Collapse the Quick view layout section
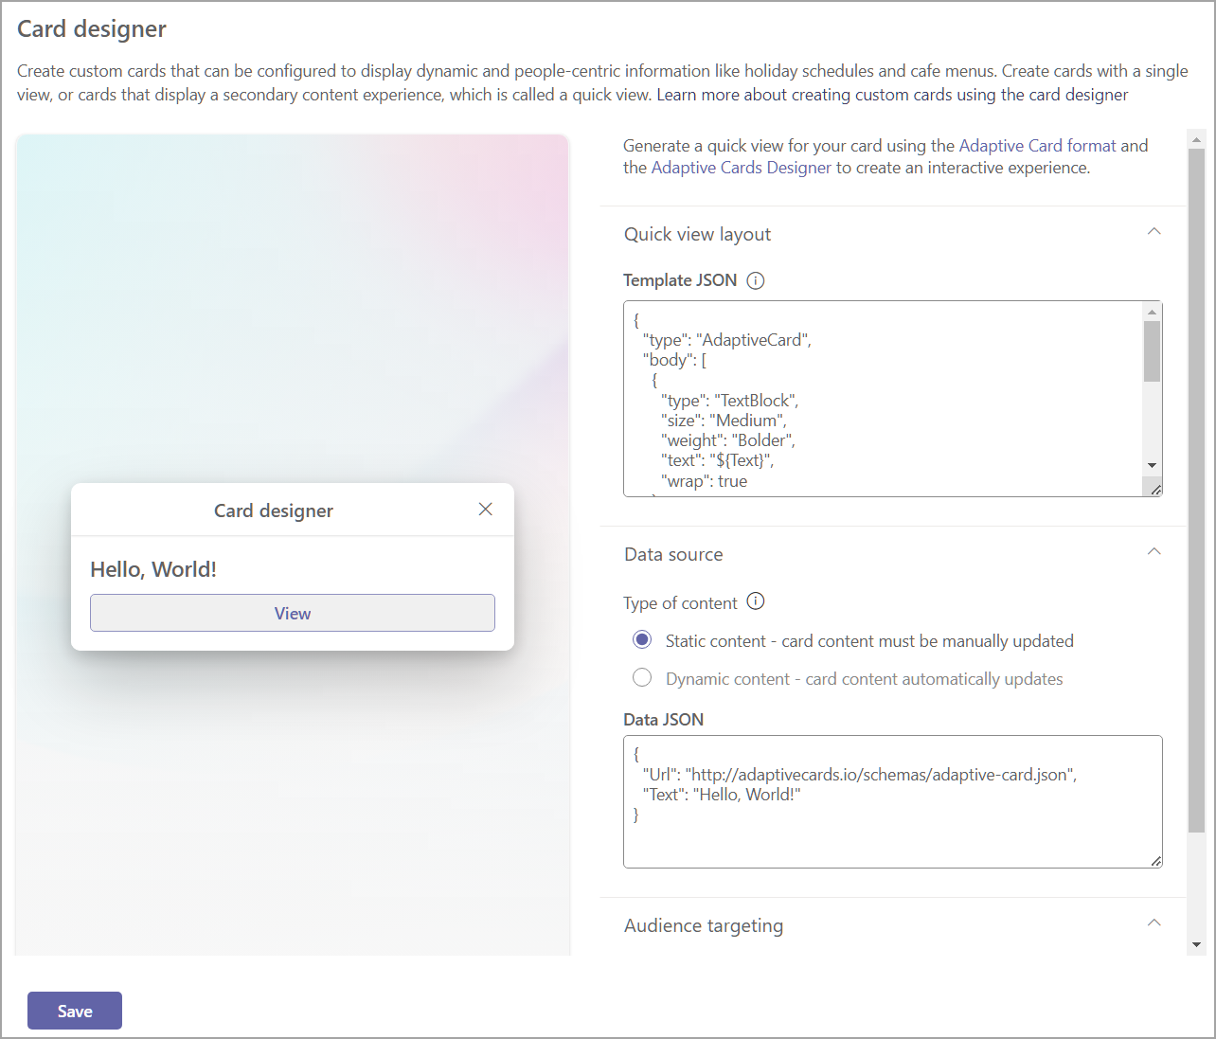 click(x=1153, y=232)
